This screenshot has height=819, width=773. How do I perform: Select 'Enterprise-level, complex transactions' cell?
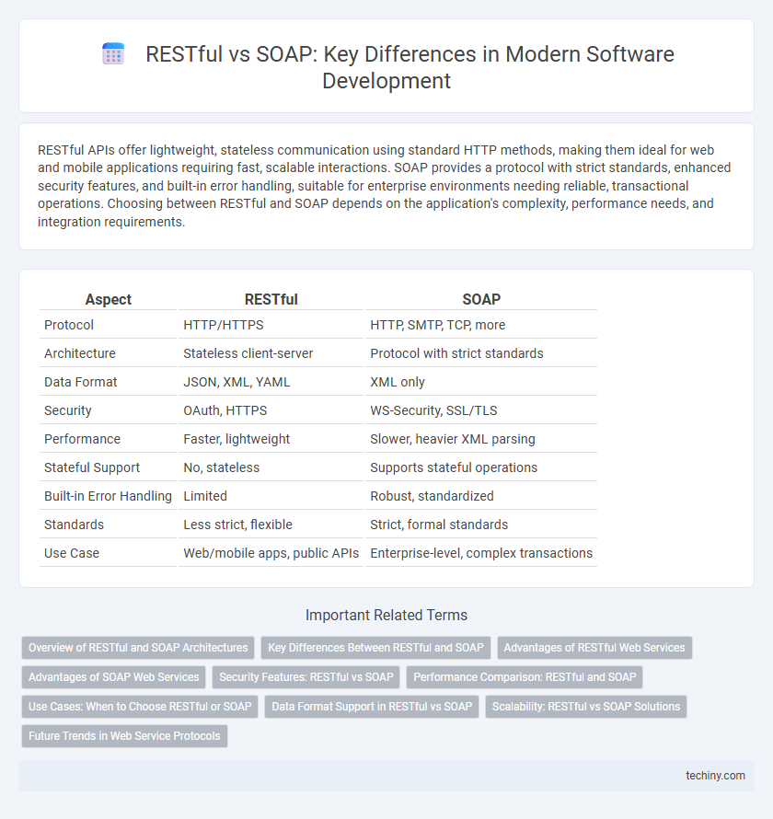[481, 553]
